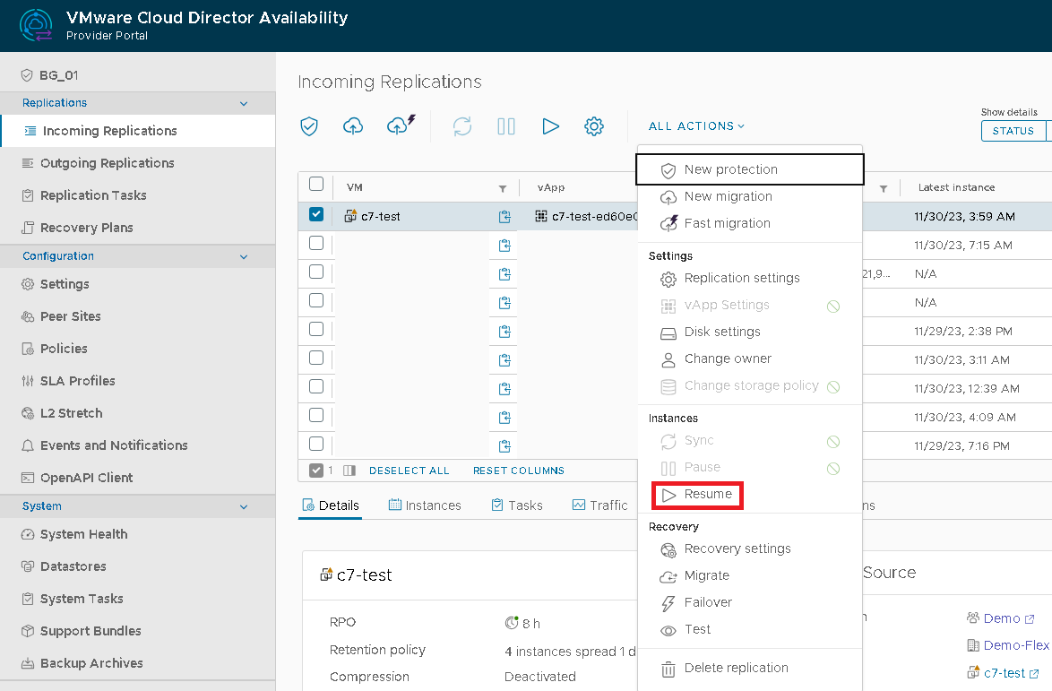Uncheck the c7-test row checkbox

pyautogui.click(x=316, y=214)
